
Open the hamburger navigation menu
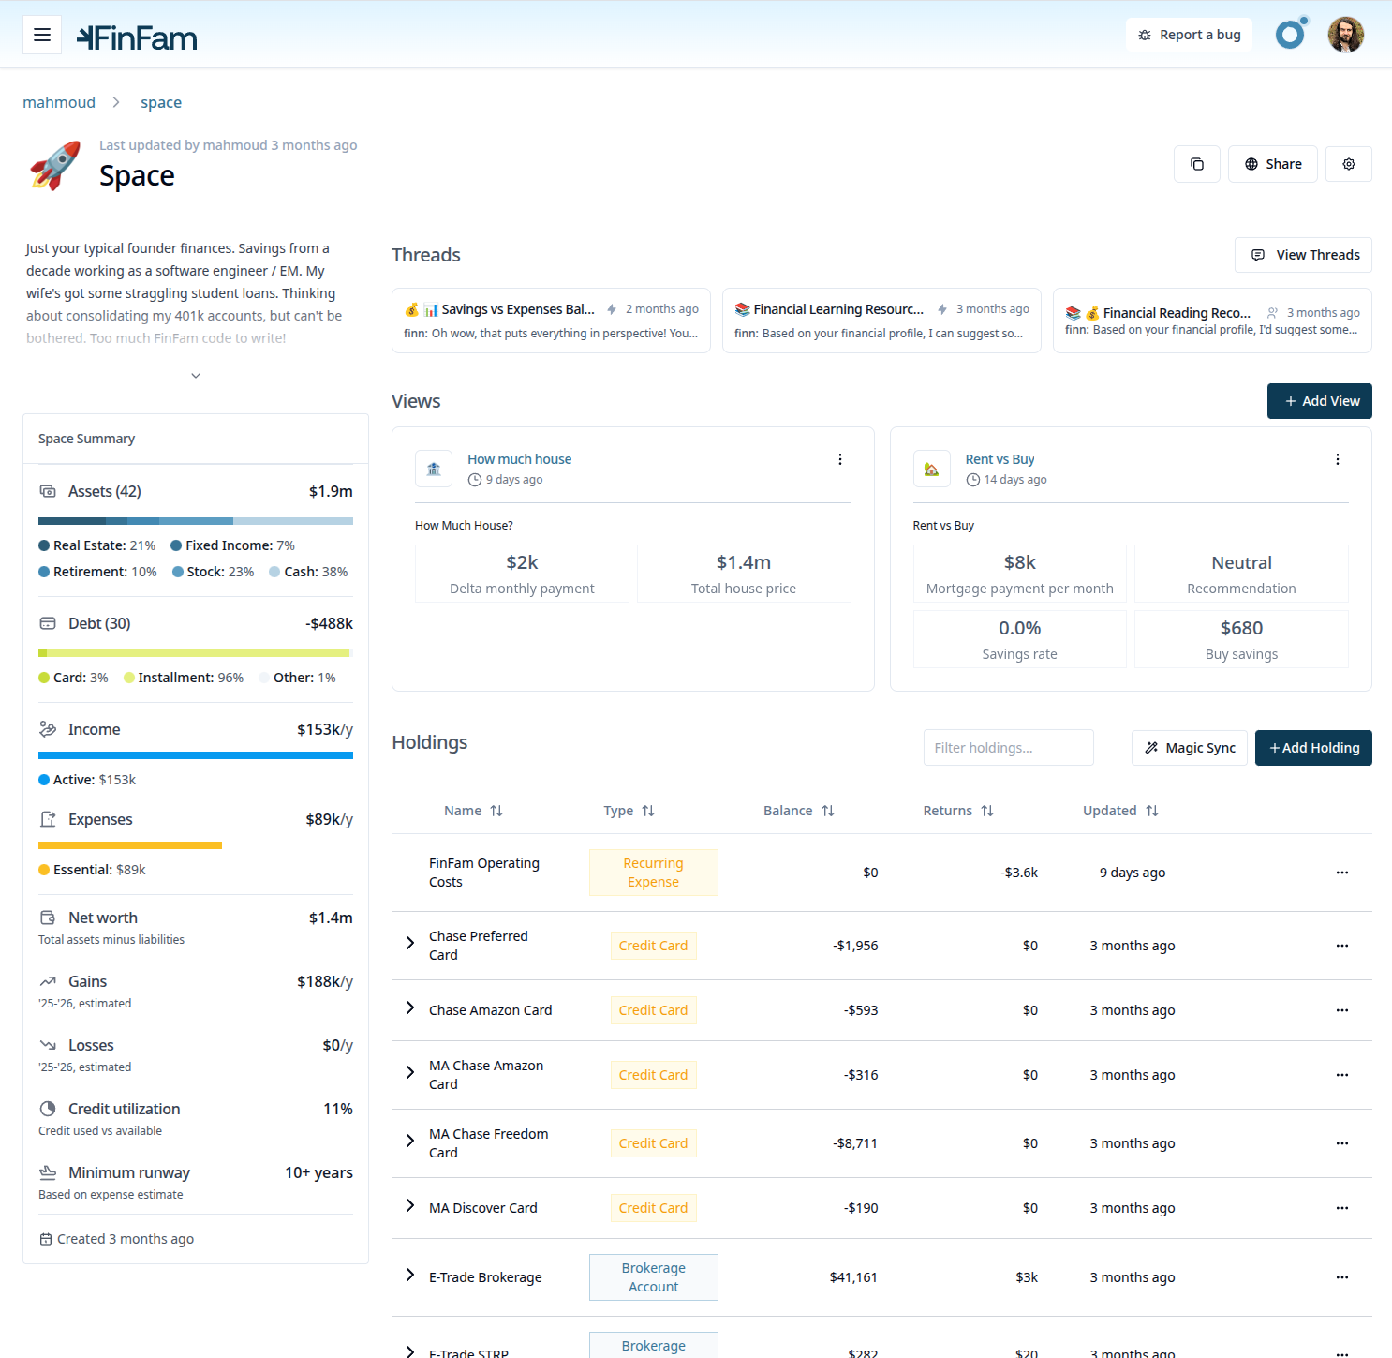pyautogui.click(x=42, y=35)
